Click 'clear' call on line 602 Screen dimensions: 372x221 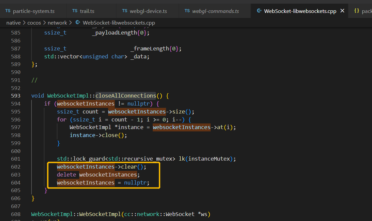(x=129, y=167)
